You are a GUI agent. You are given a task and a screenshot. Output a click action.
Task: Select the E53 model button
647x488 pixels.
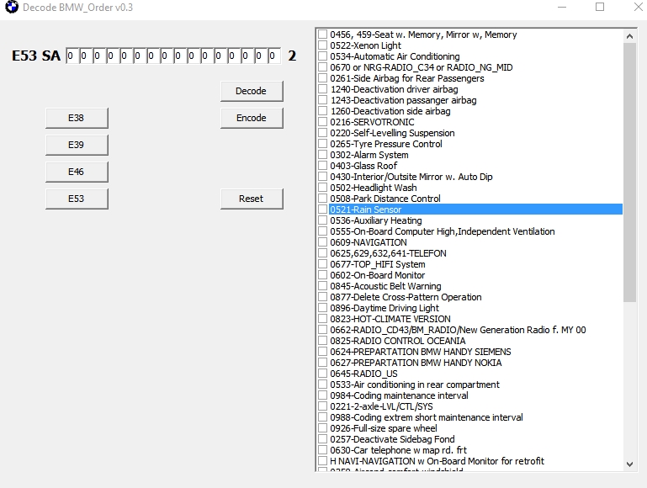click(77, 199)
